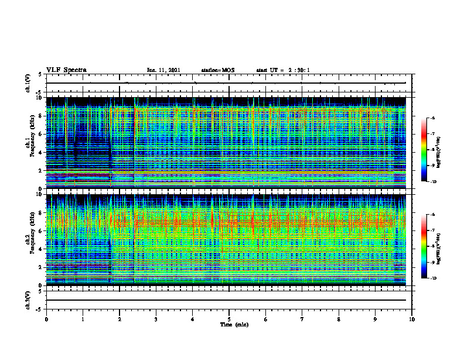The width and height of the screenshot is (464, 358).
Task: Click the ch.2 color scale bar
Action: 424,246
